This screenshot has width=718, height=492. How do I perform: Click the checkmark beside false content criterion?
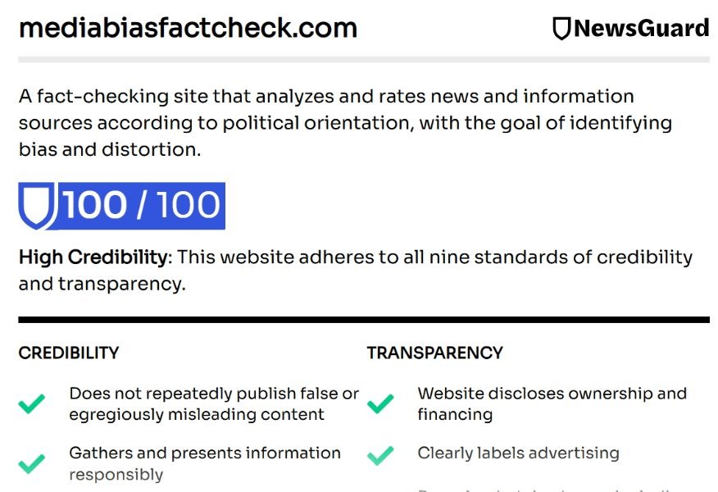point(32,404)
